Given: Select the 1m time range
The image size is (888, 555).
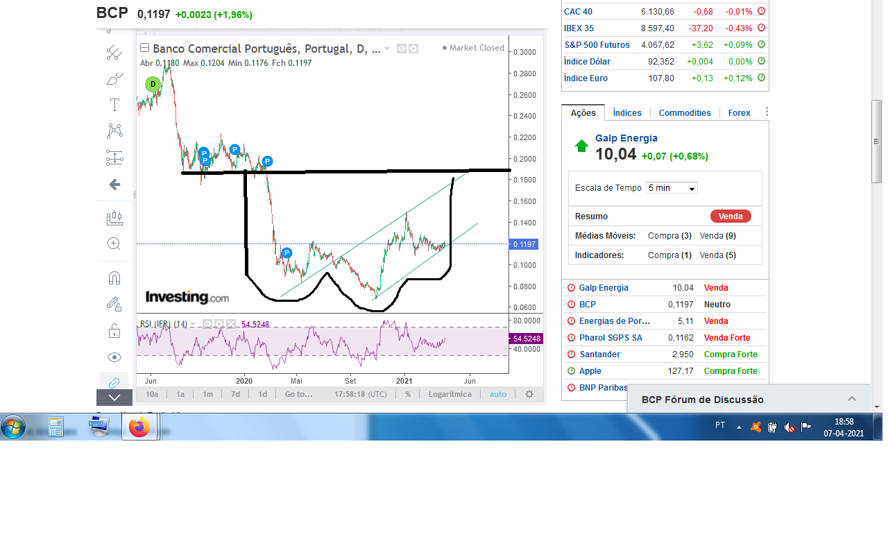Looking at the screenshot, I should tap(207, 394).
